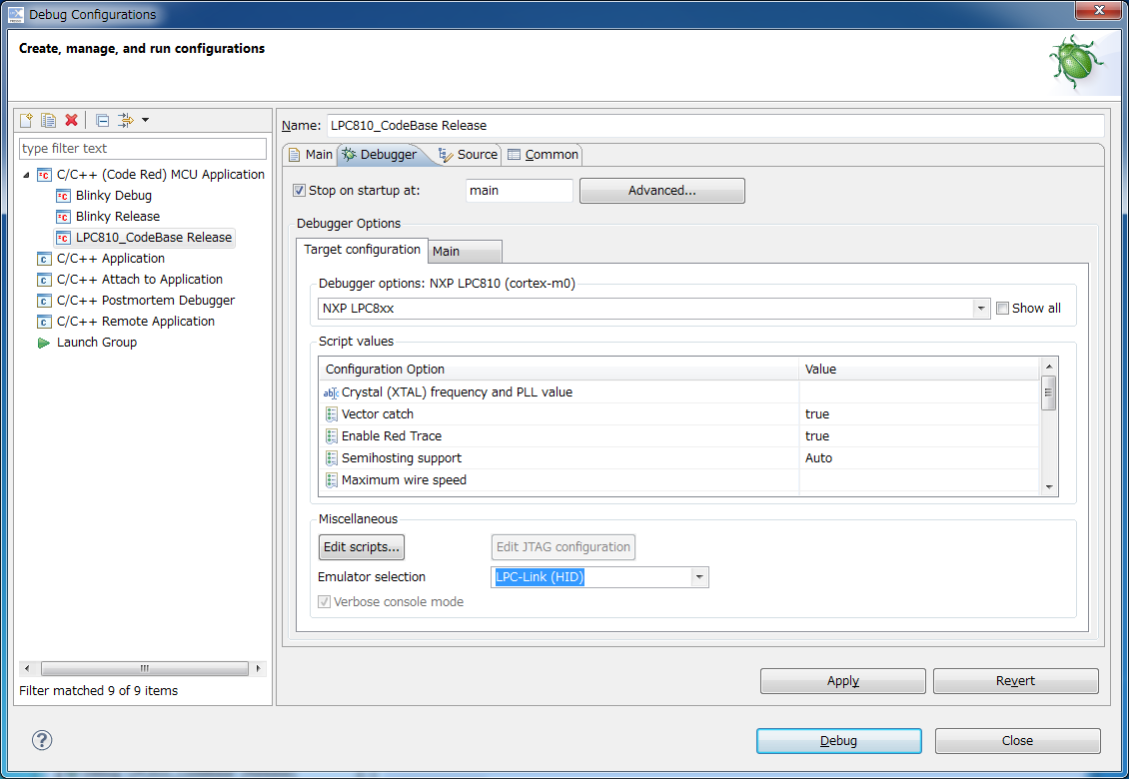
Task: Switch to the Debugger tab
Action: [x=381, y=155]
